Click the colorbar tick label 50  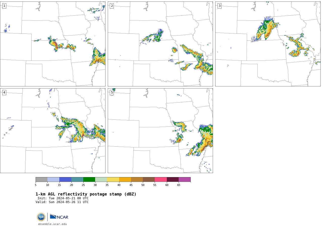pos(143,185)
